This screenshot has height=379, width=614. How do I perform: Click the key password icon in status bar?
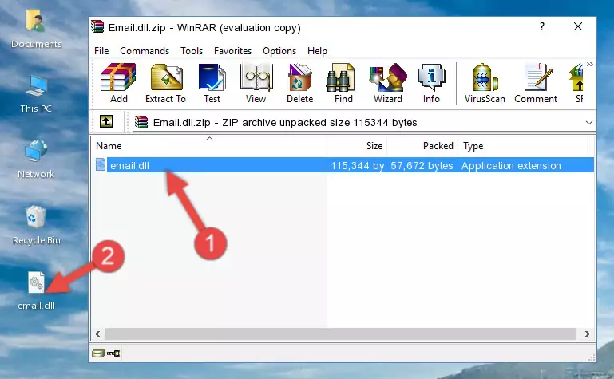pos(113,353)
